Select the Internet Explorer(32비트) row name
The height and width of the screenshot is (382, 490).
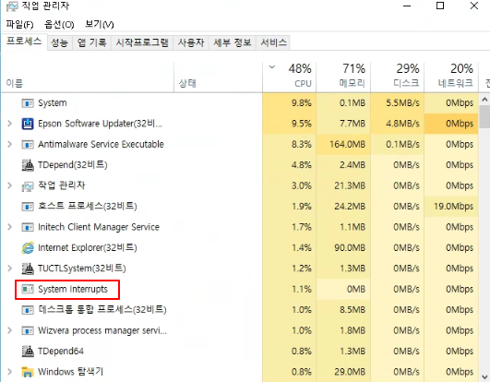tap(88, 248)
